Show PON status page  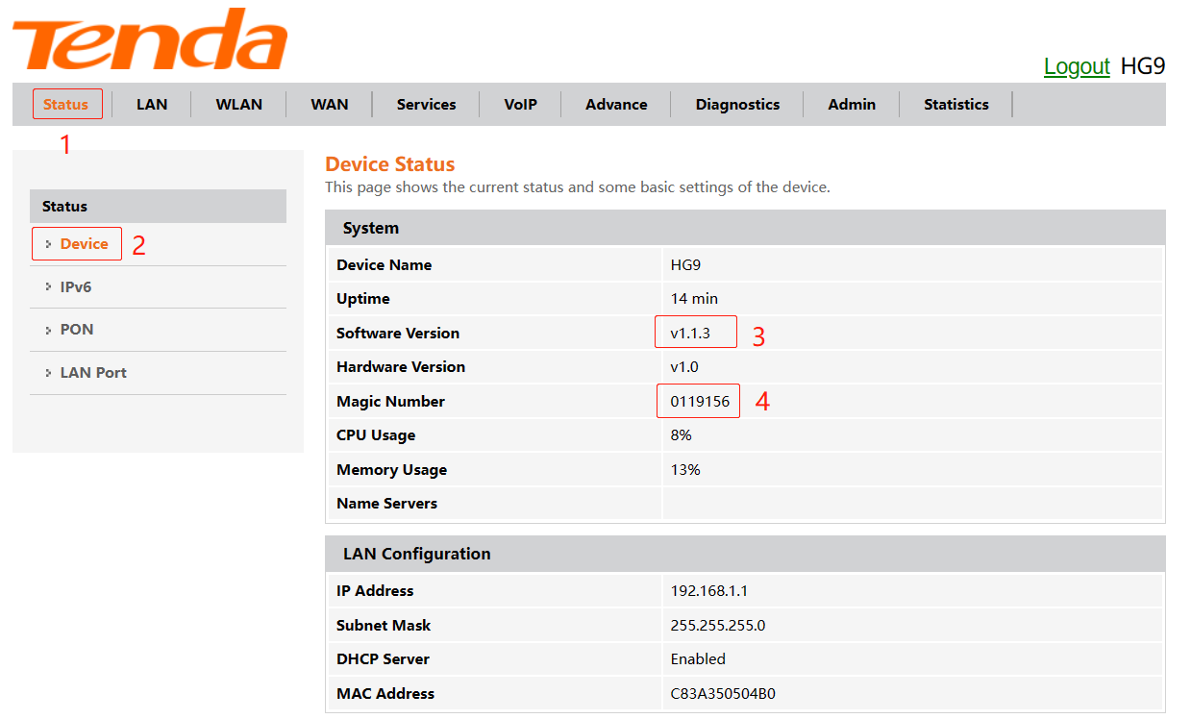click(77, 329)
